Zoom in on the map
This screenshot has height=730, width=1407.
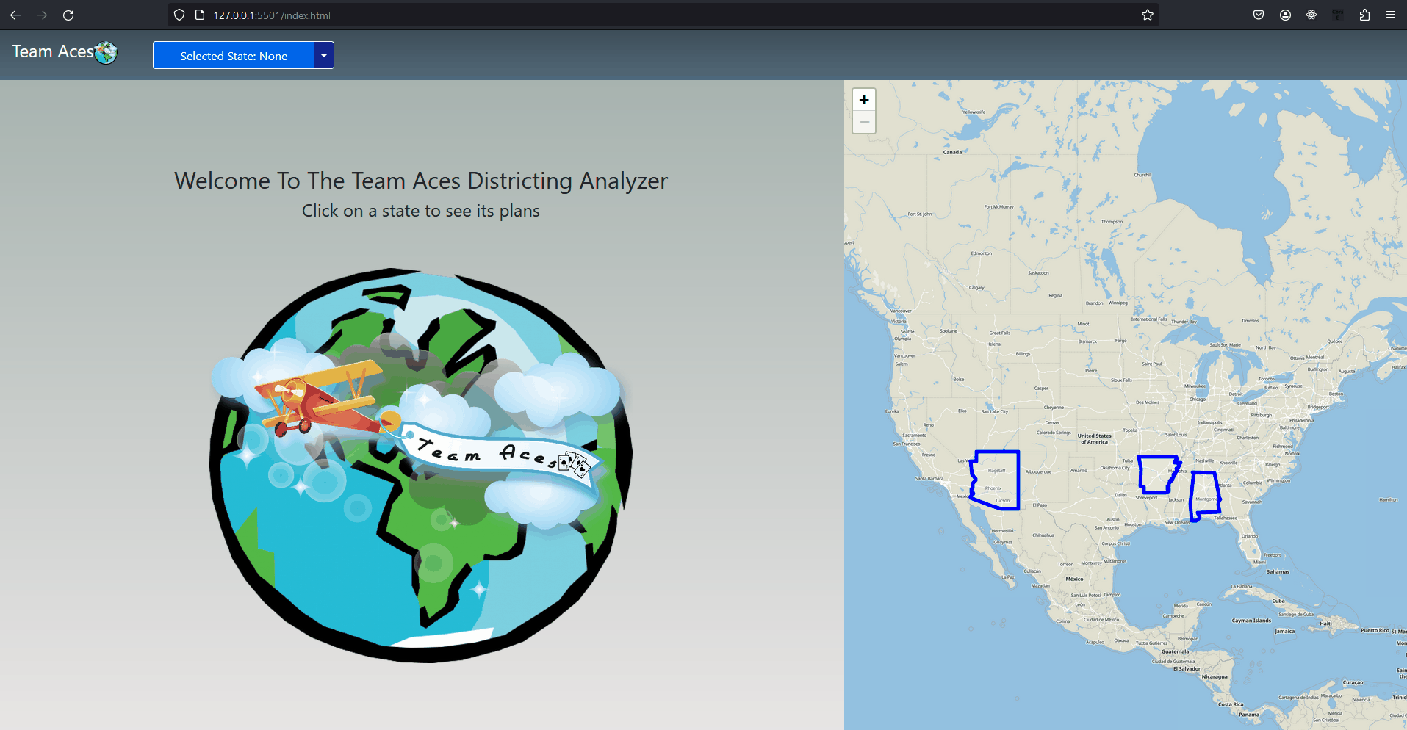(864, 100)
